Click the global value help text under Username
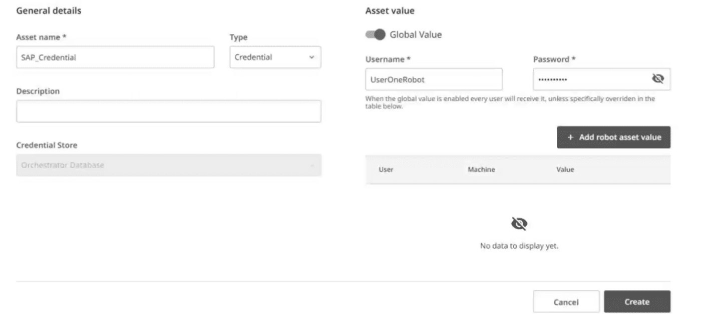702x314 pixels. [x=510, y=102]
